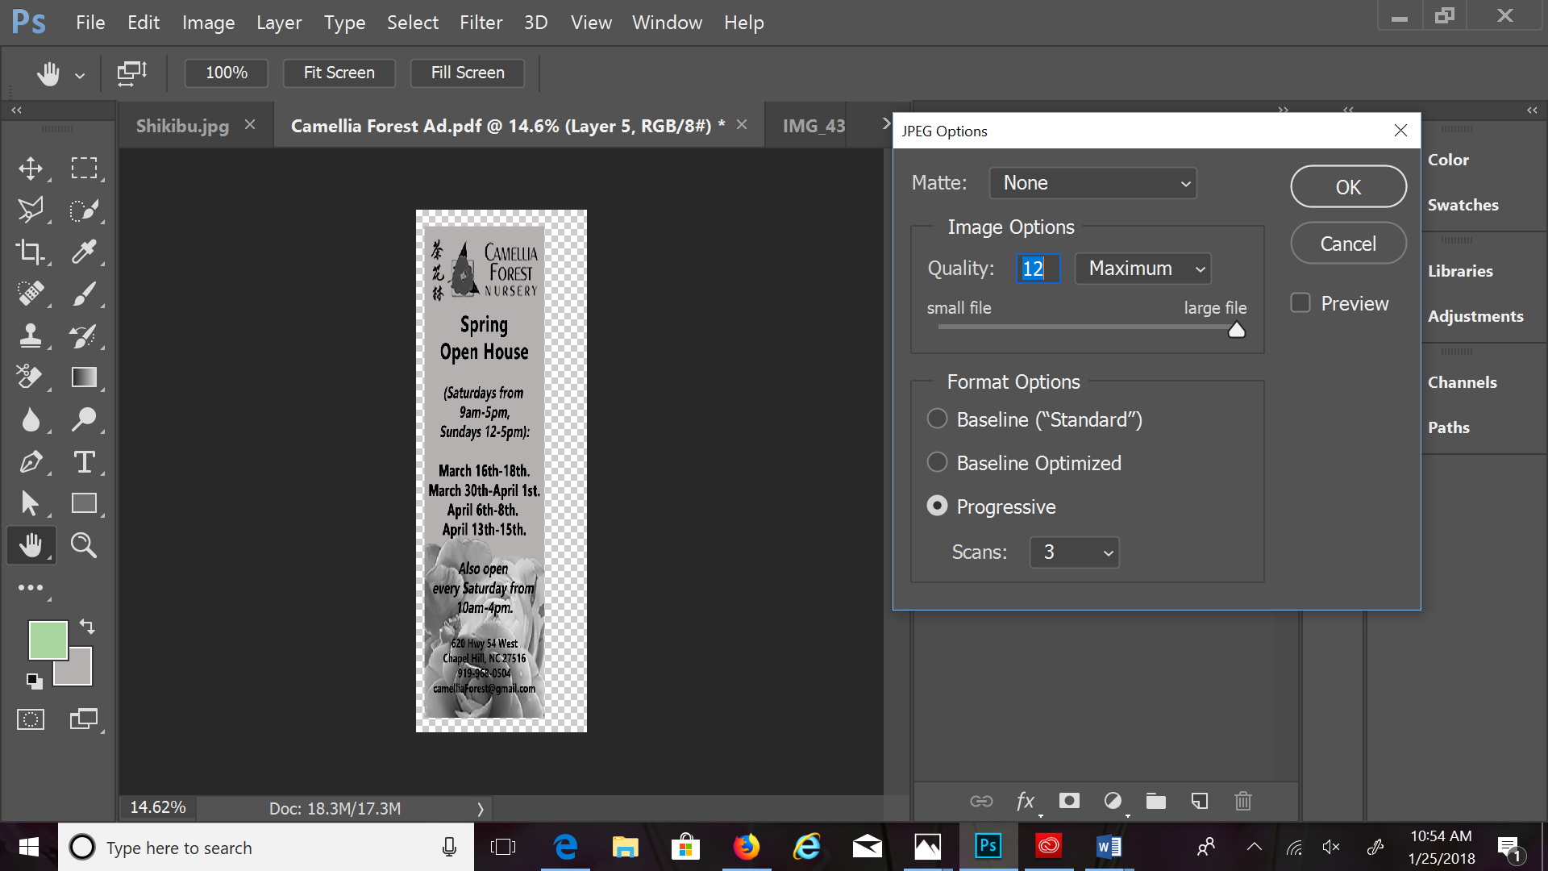The width and height of the screenshot is (1548, 871).
Task: Select the Move tool
Action: [x=31, y=169]
